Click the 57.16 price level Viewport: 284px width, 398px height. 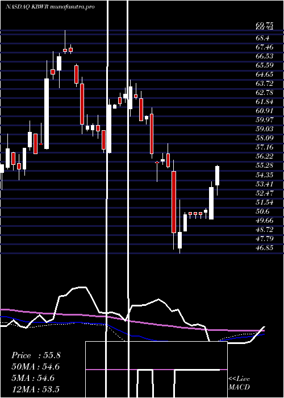point(265,147)
